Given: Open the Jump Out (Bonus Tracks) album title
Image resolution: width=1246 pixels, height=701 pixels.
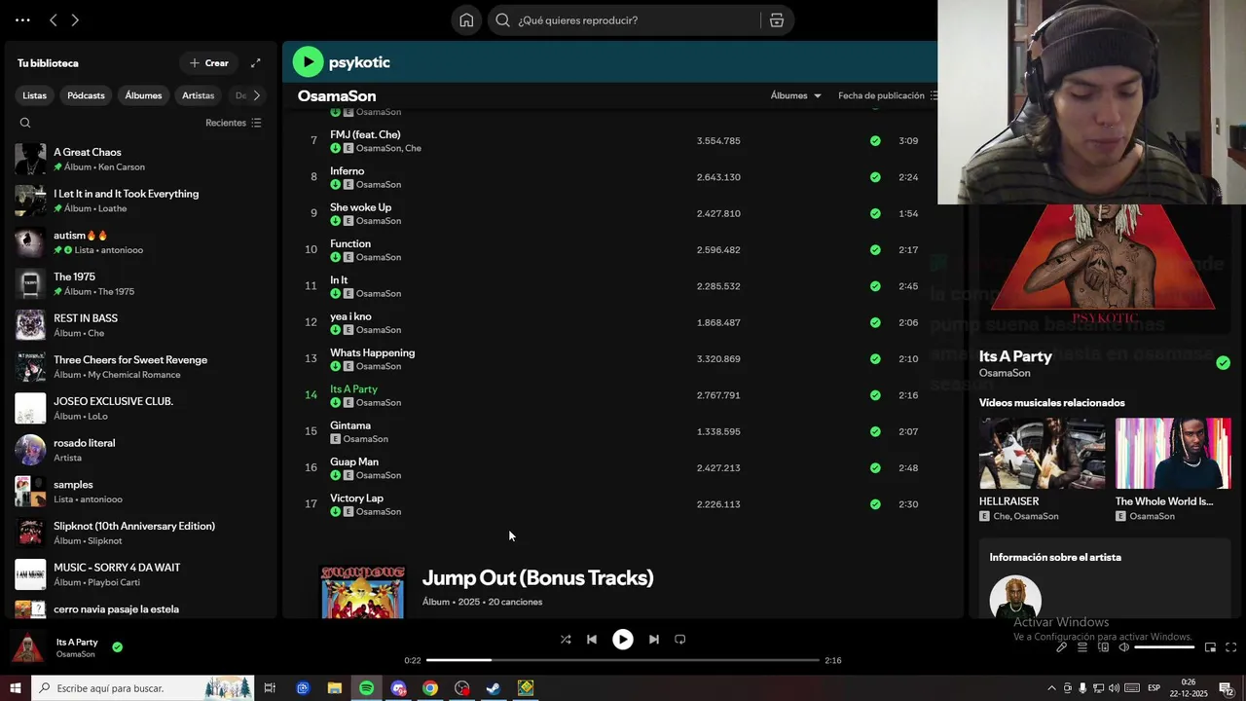Looking at the screenshot, I should coord(537,578).
